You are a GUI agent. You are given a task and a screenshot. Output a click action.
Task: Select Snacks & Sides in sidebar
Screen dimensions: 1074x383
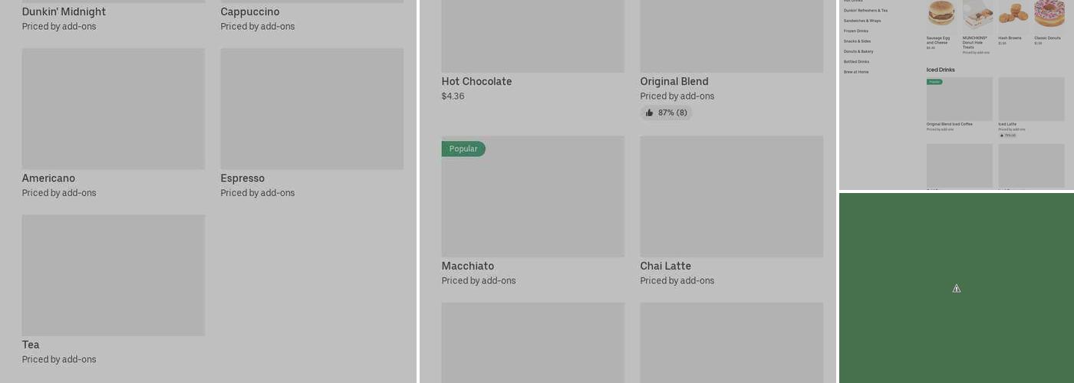pos(857,41)
